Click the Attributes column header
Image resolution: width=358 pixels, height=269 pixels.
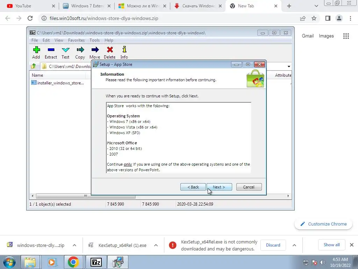coord(283,75)
